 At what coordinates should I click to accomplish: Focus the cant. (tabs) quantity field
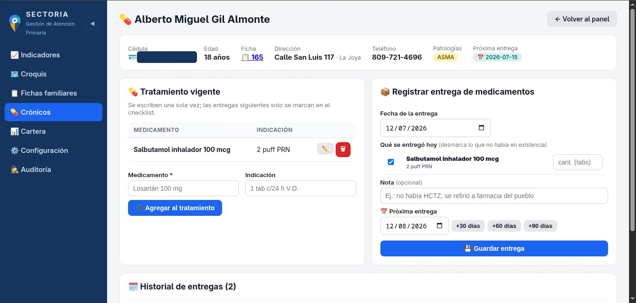[x=578, y=162]
